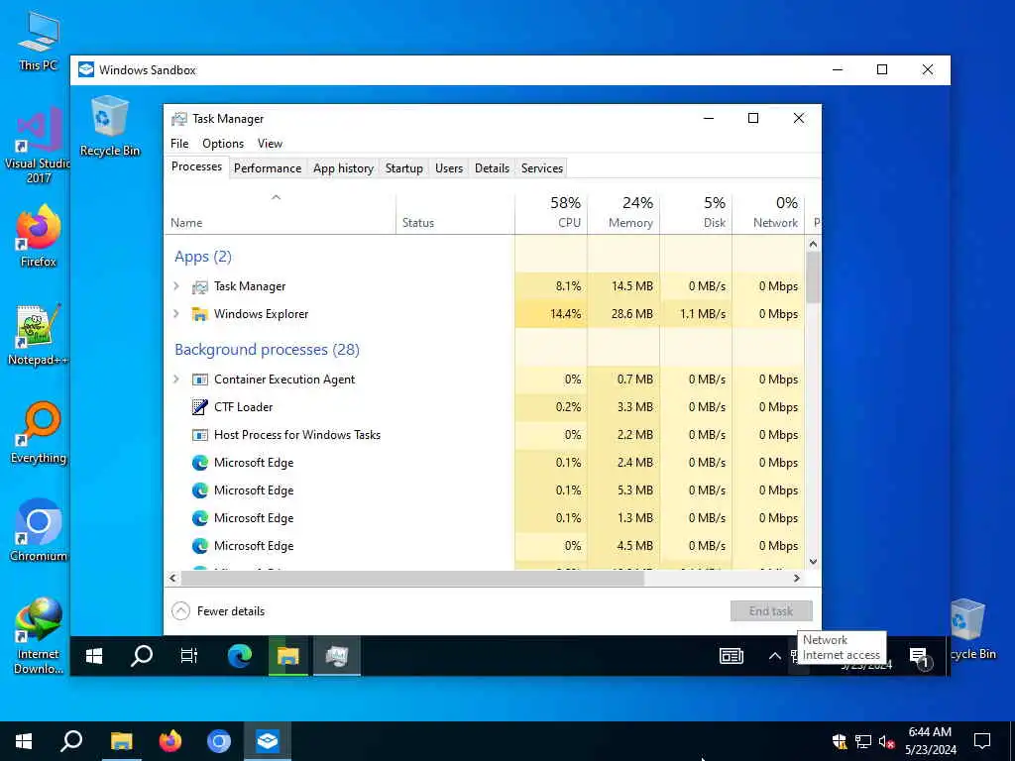
Task: Open the File menu in Task Manager
Action: point(179,144)
